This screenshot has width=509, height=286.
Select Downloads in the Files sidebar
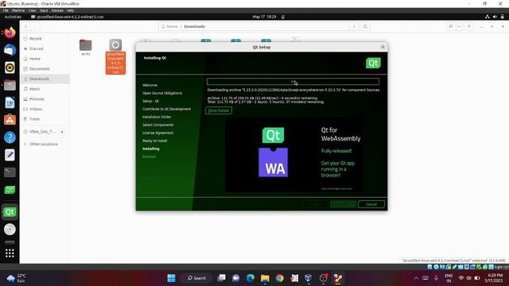[x=45, y=79]
